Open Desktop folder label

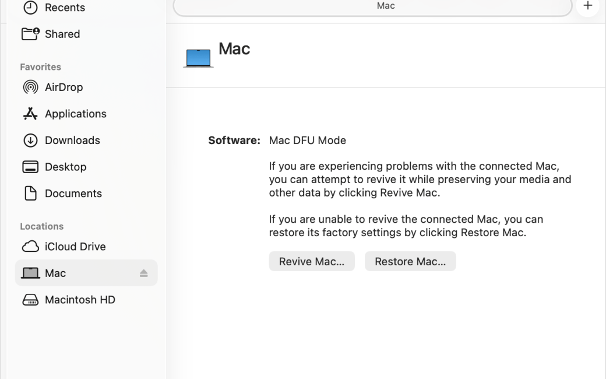(65, 167)
